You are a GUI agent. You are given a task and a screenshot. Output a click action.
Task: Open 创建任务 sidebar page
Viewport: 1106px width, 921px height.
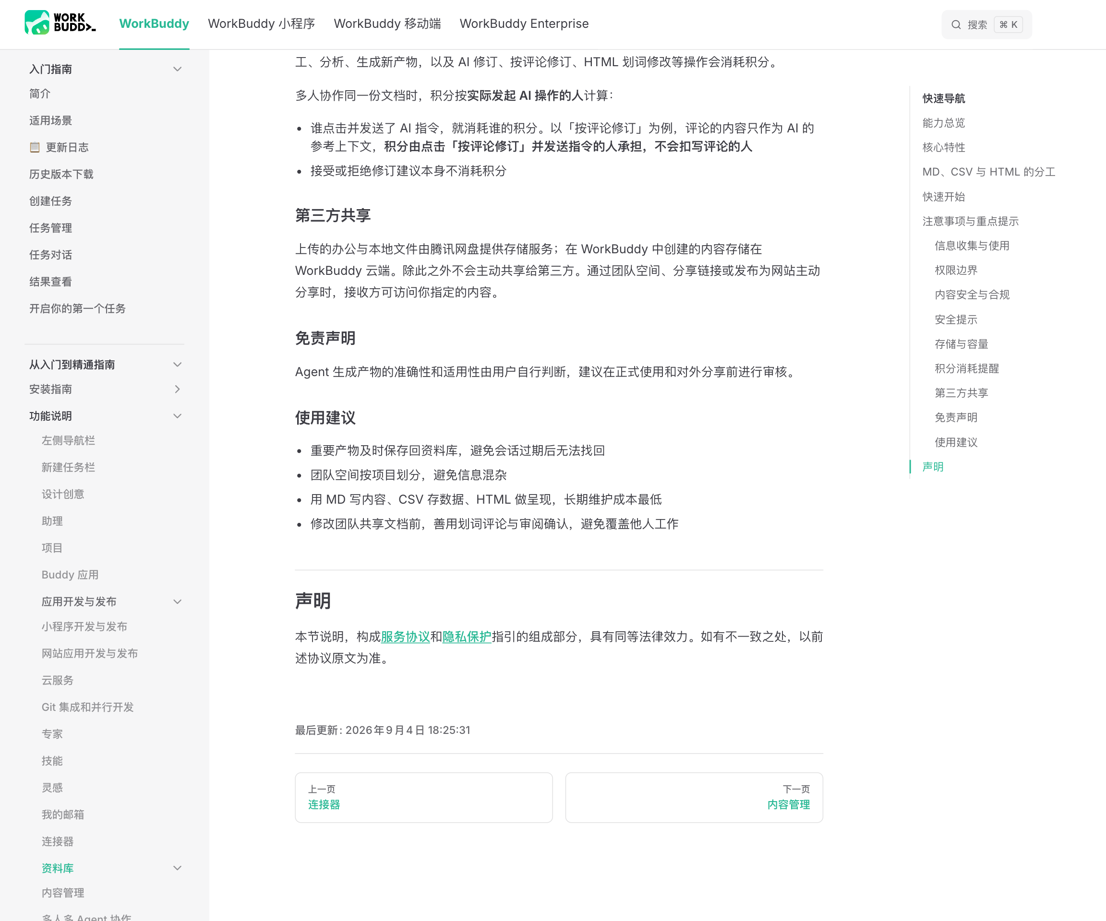pyautogui.click(x=50, y=201)
